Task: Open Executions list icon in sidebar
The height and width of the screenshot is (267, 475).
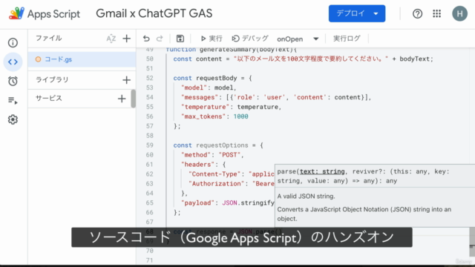Action: (13, 100)
